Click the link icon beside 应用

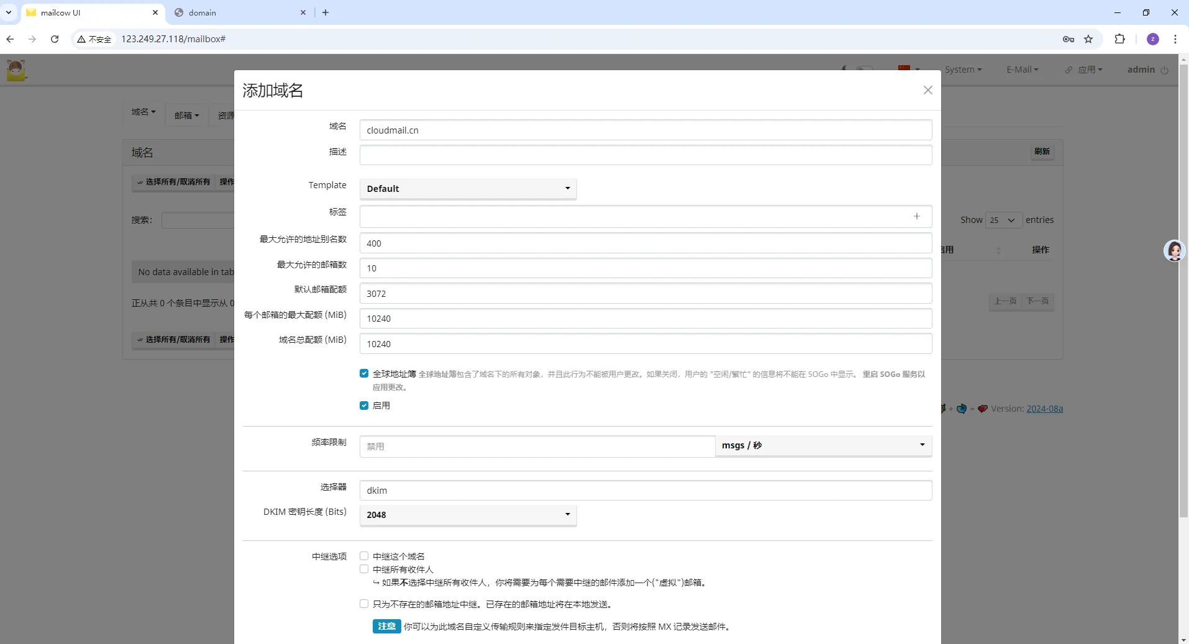click(1068, 70)
